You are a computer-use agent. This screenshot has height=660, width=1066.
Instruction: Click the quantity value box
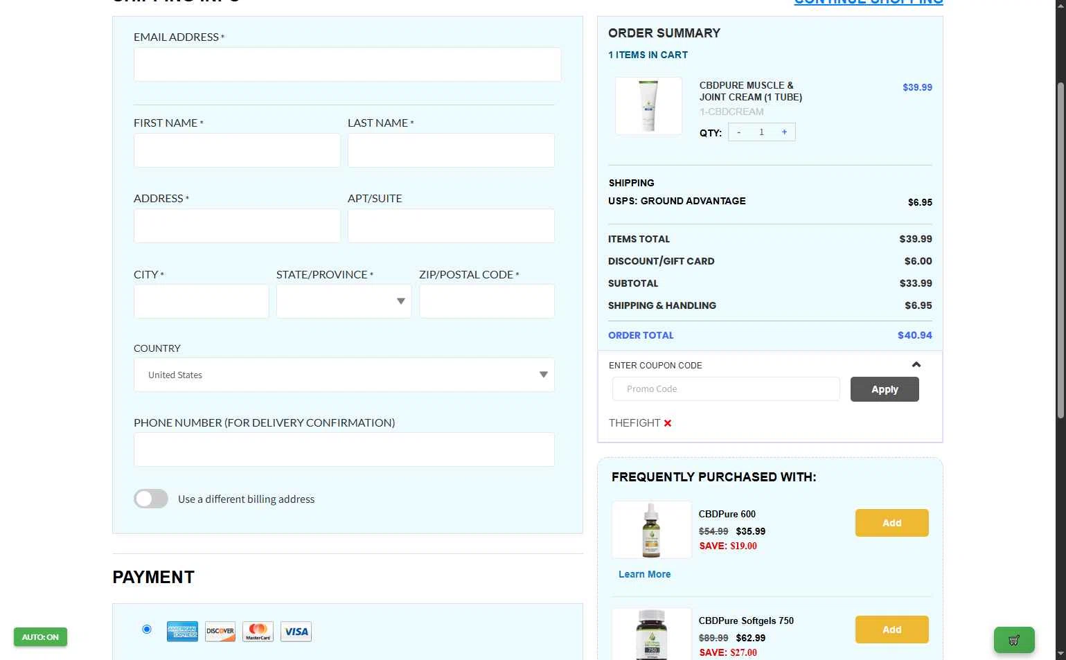click(x=761, y=132)
